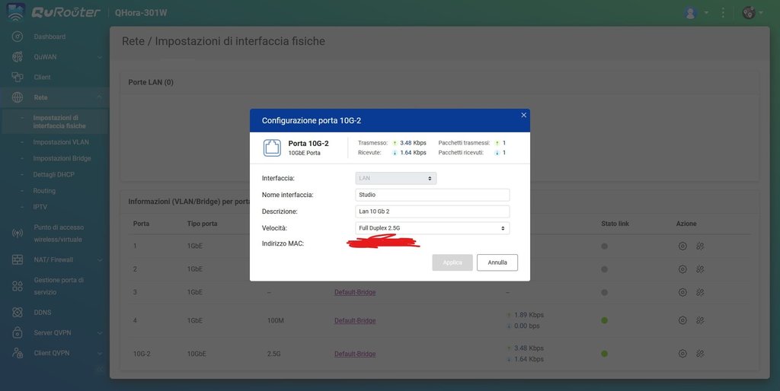
Task: Open Dettagli DHCP in the sidebar
Action: (x=54, y=175)
